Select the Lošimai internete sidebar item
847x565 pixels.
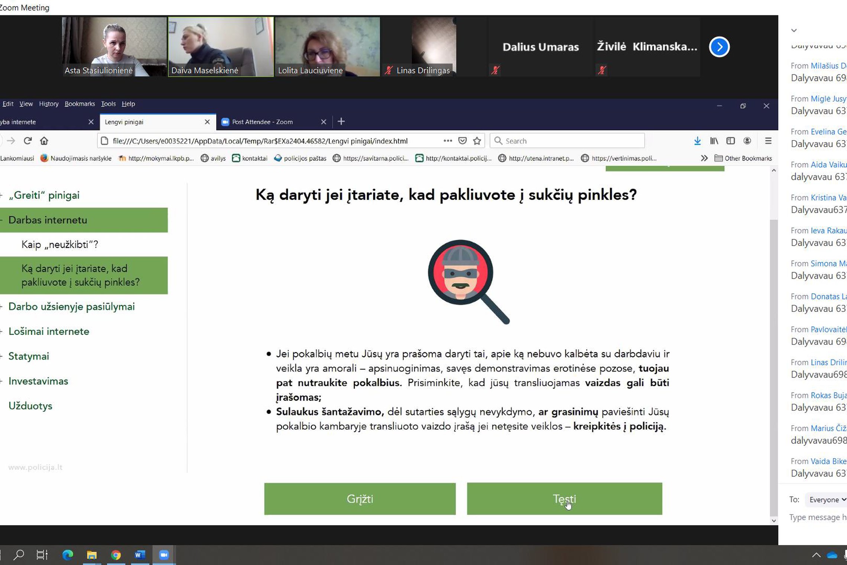[49, 331]
